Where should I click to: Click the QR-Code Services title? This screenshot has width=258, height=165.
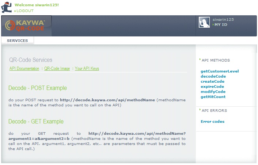pyautogui.click(x=31, y=60)
